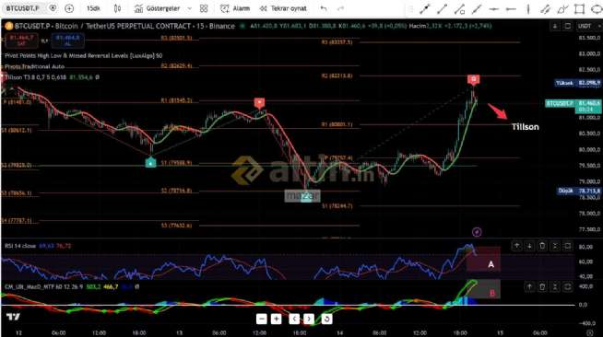The width and height of the screenshot is (603, 337).
Task: Reset chart view with circular arrow
Action: (326, 319)
